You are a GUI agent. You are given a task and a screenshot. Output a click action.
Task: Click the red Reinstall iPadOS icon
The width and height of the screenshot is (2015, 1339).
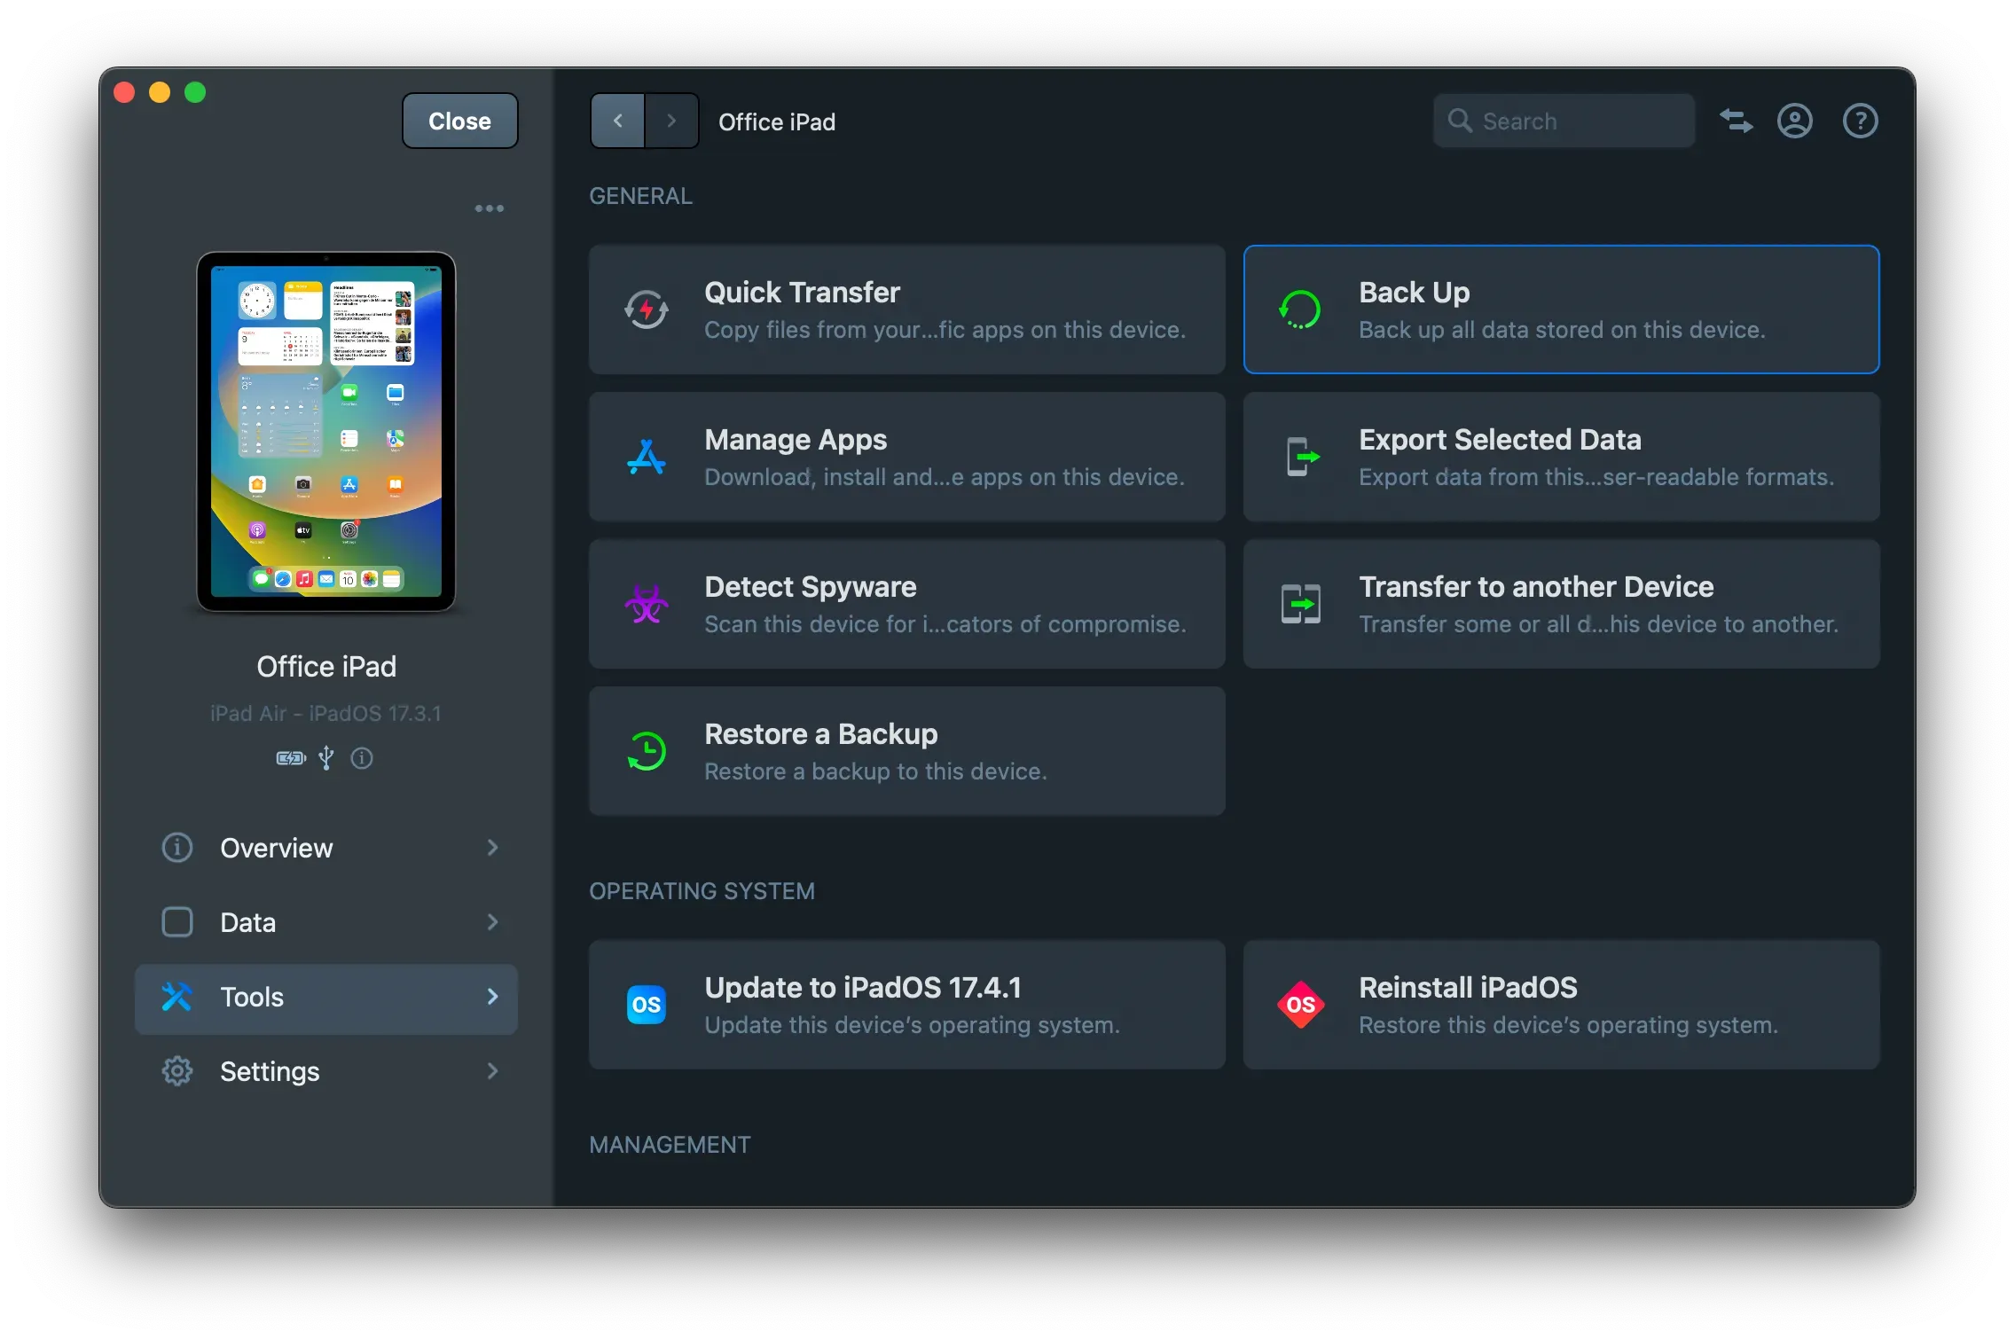tap(1300, 1005)
